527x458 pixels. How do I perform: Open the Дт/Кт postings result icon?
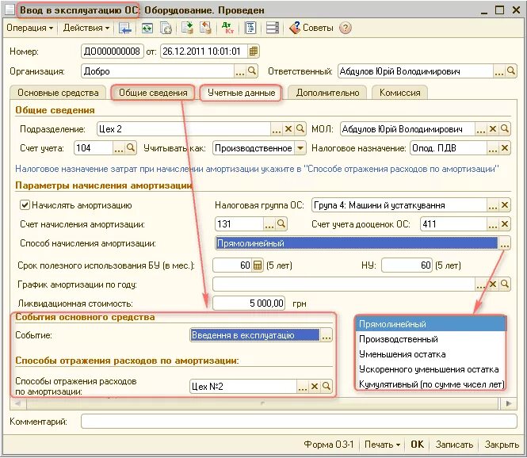[x=227, y=28]
